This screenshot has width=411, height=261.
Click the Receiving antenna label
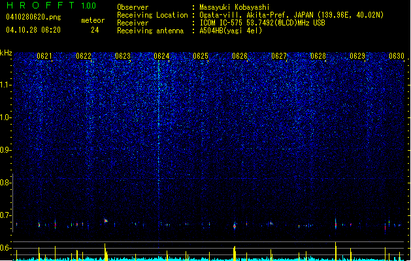tap(150, 31)
